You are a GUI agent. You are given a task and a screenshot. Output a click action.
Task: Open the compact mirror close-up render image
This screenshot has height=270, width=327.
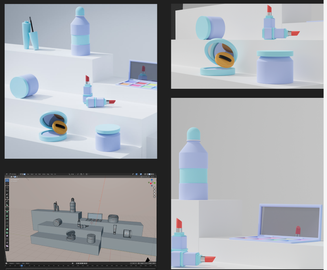click(247, 46)
